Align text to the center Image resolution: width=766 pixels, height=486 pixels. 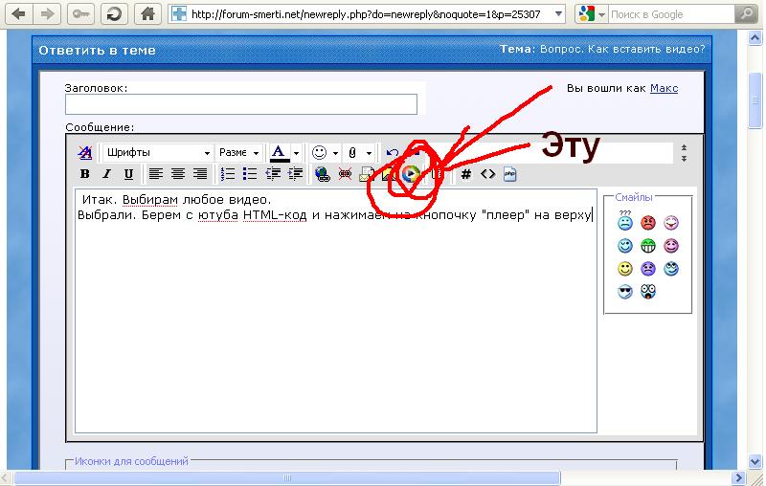(x=178, y=174)
